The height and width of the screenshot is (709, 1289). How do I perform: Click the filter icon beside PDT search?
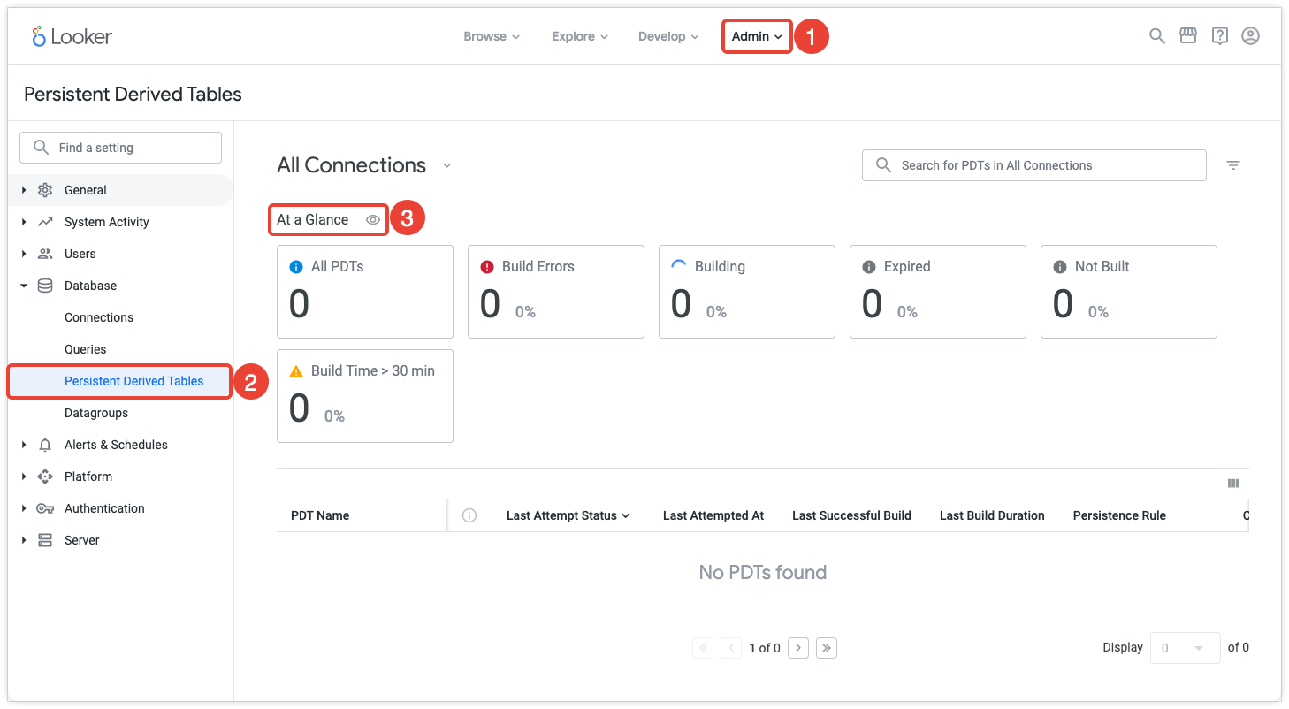point(1233,165)
